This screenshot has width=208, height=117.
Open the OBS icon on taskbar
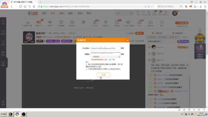pyautogui.click(x=24, y=114)
